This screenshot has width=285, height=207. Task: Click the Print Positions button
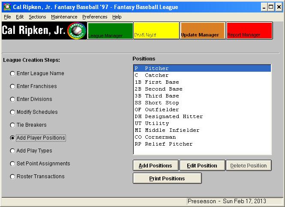pyautogui.click(x=167, y=178)
